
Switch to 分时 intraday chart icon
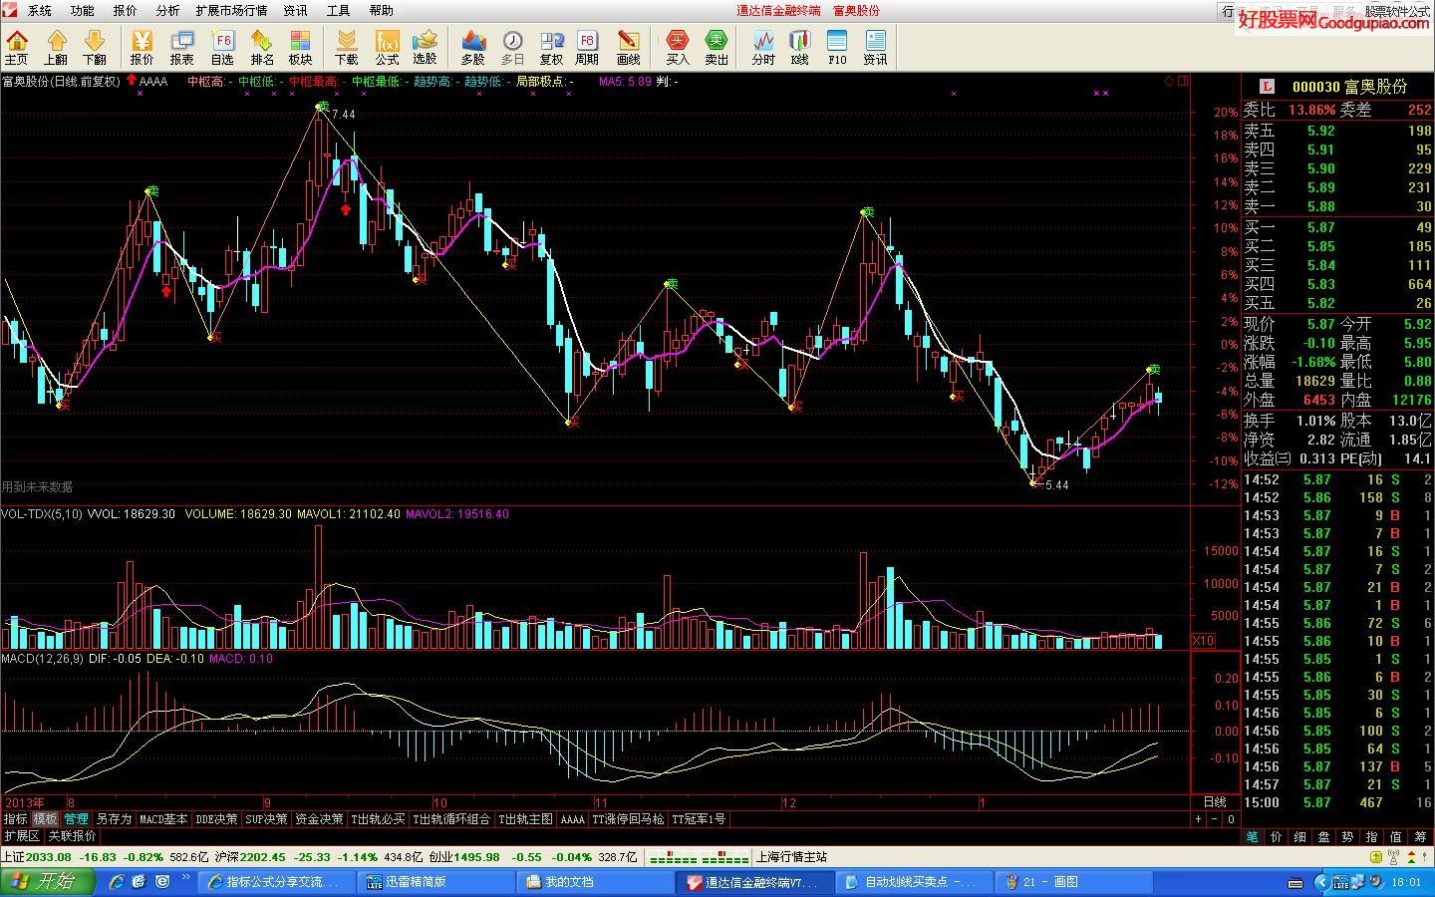[763, 47]
